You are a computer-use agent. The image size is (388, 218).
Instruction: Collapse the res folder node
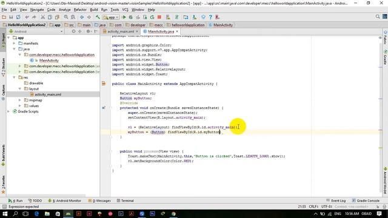click(x=14, y=78)
